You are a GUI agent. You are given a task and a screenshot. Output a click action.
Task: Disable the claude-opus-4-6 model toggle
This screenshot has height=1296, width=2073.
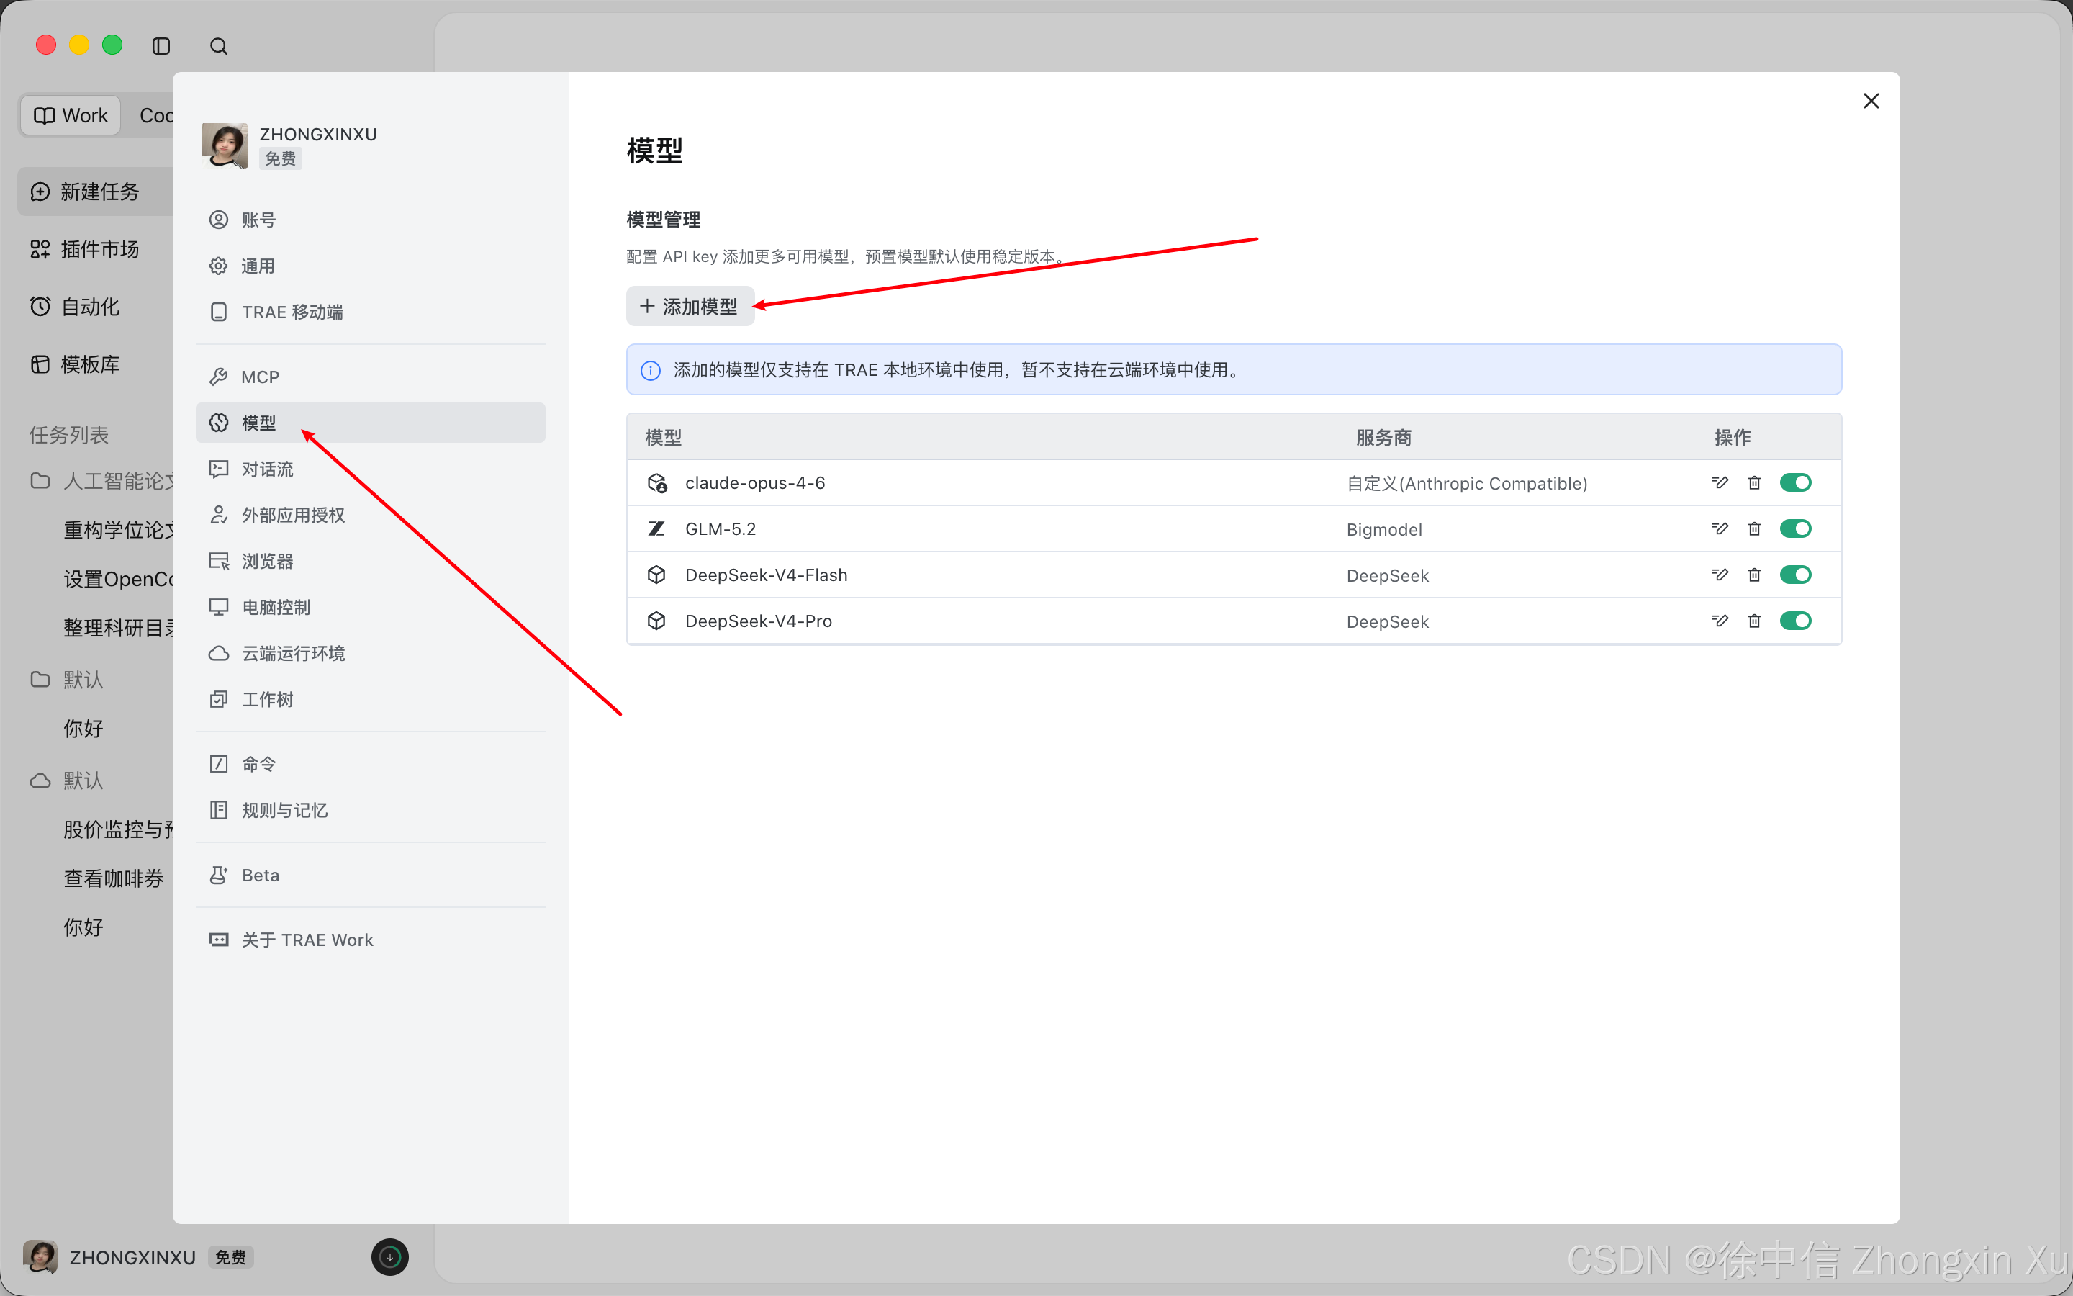point(1795,482)
